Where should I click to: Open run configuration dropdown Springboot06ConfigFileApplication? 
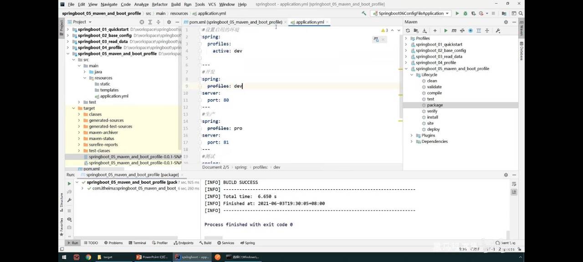(410, 14)
